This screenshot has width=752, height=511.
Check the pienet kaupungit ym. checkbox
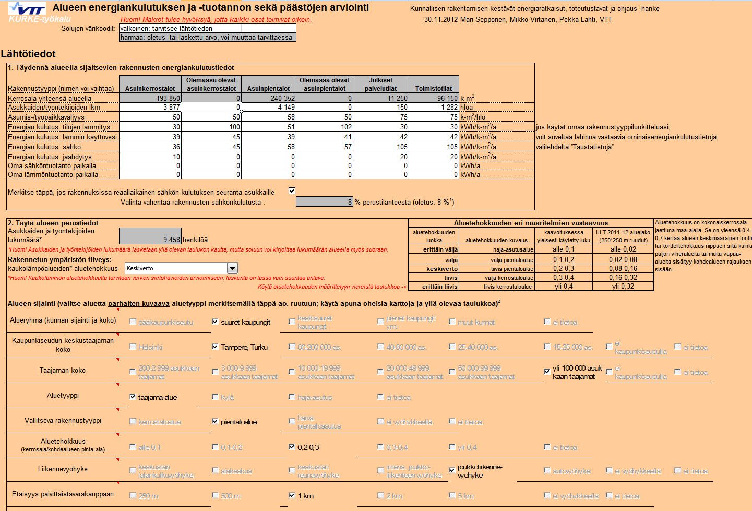pyautogui.click(x=380, y=322)
